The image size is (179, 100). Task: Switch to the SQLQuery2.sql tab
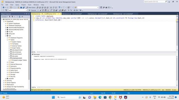97,14
